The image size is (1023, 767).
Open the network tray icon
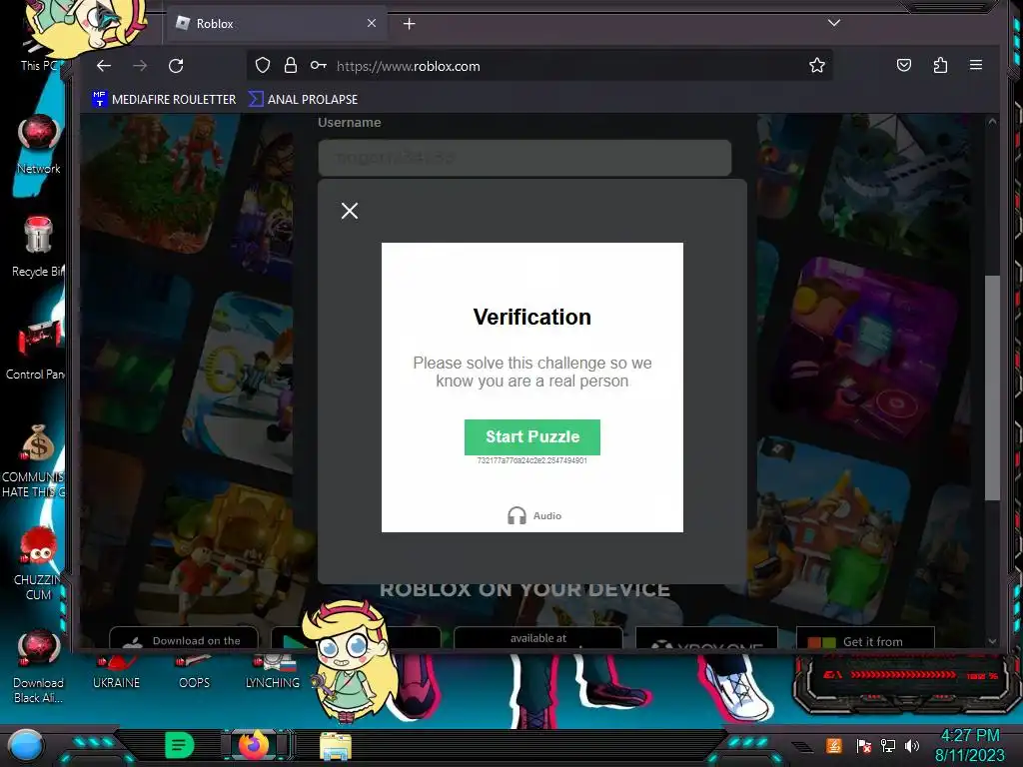click(x=887, y=745)
